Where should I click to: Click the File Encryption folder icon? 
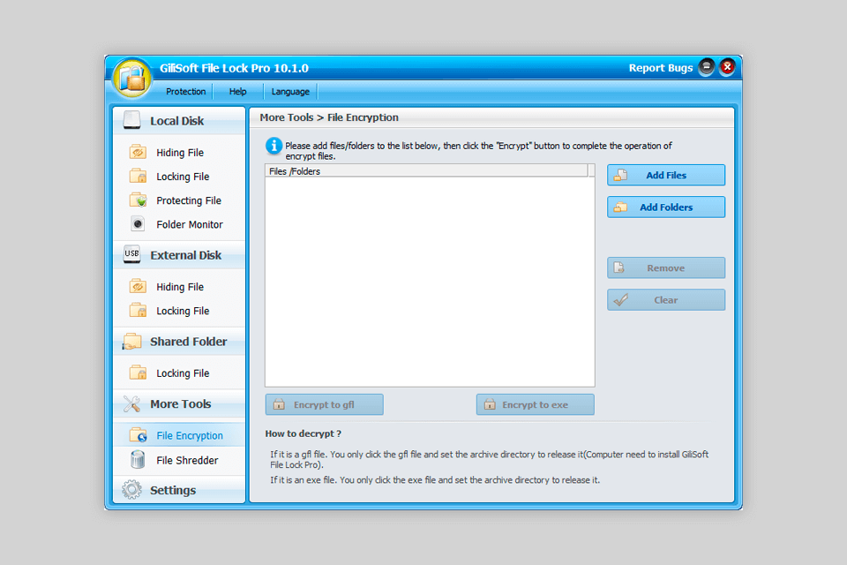[139, 434]
